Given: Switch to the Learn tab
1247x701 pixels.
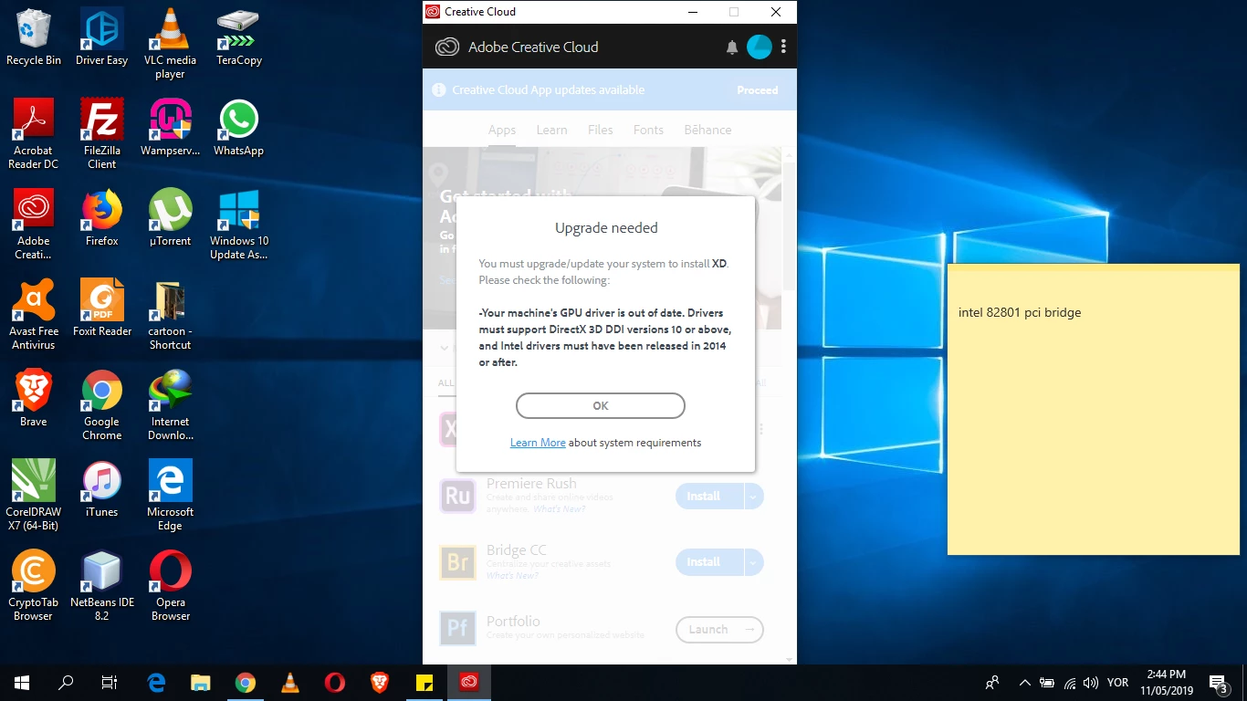Looking at the screenshot, I should (551, 130).
